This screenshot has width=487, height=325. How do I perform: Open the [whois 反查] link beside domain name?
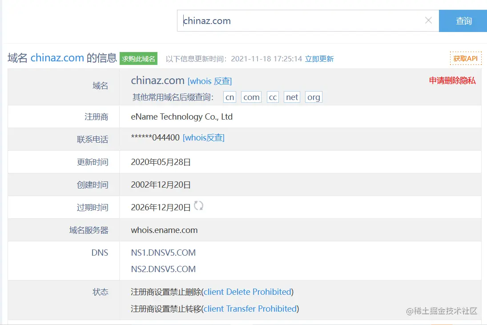(209, 81)
